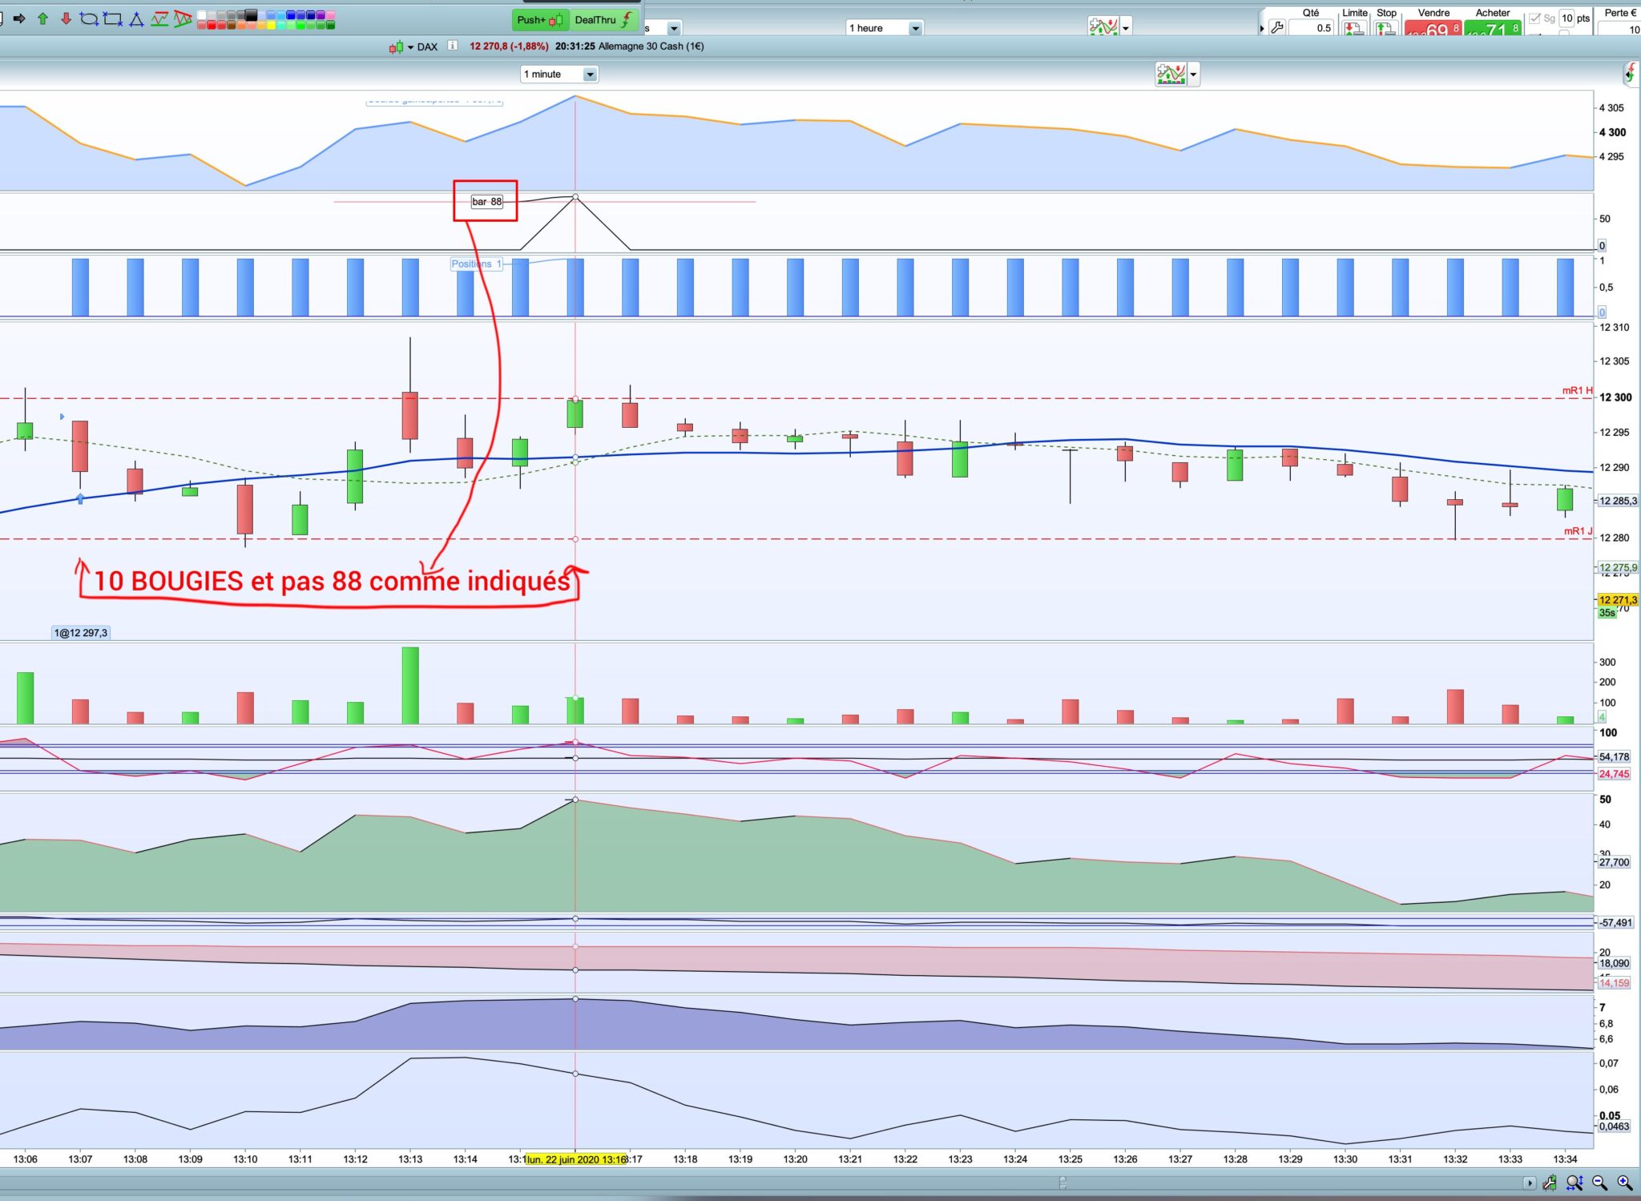Click the Qté quantity input field
This screenshot has height=1201, width=1641.
pyautogui.click(x=1312, y=28)
